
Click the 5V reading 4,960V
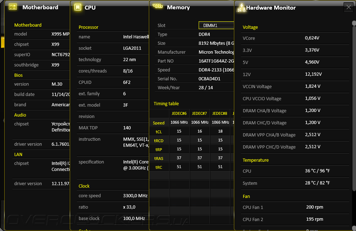point(312,62)
